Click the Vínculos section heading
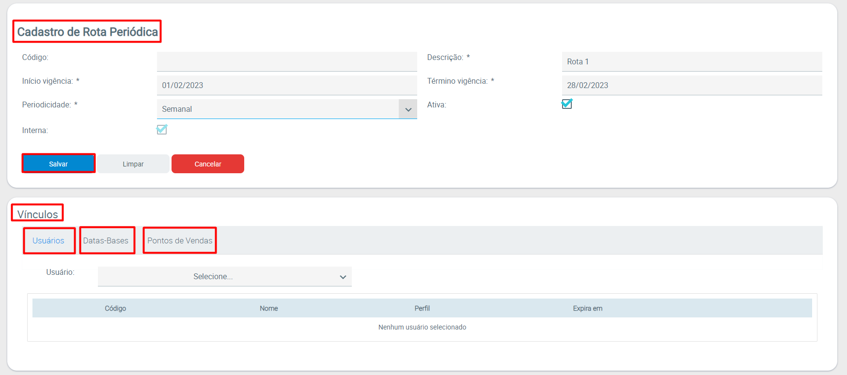The width and height of the screenshot is (847, 375). pyautogui.click(x=38, y=214)
